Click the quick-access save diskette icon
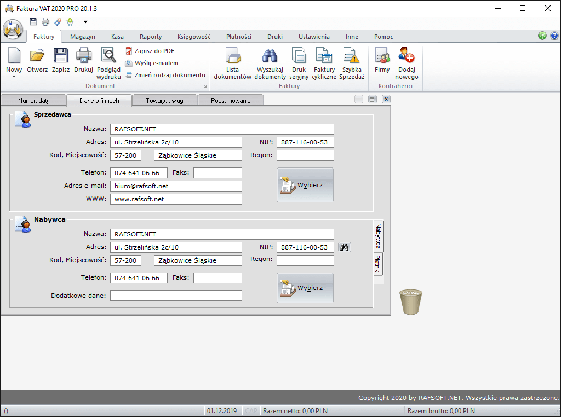The image size is (561, 417). 33,21
